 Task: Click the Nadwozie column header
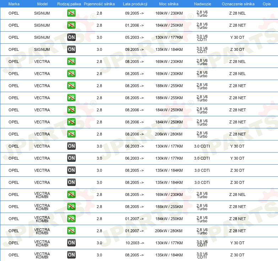(x=203, y=4)
